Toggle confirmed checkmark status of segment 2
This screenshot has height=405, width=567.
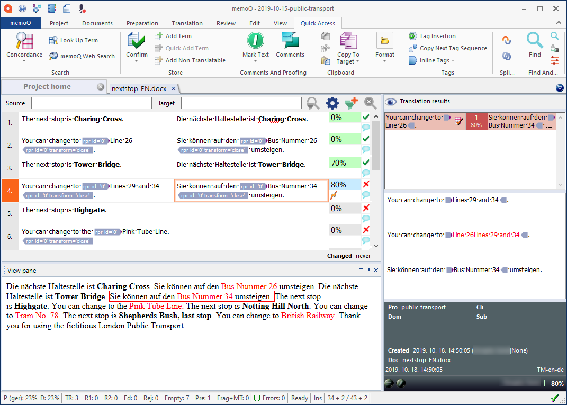pyautogui.click(x=366, y=139)
